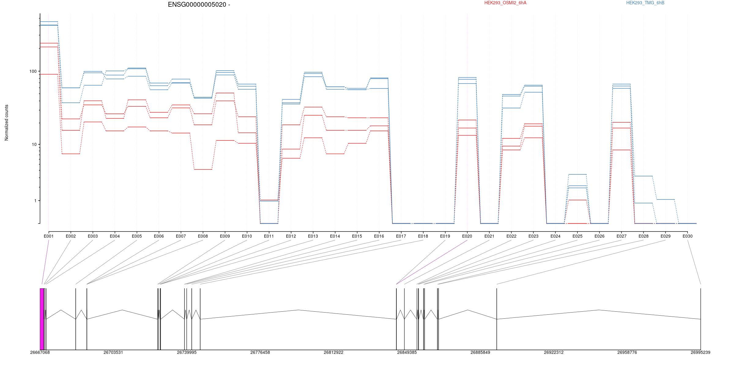Click genomic coordinate 26739995
Viewport: 734px width, 367px height.
pos(187,352)
